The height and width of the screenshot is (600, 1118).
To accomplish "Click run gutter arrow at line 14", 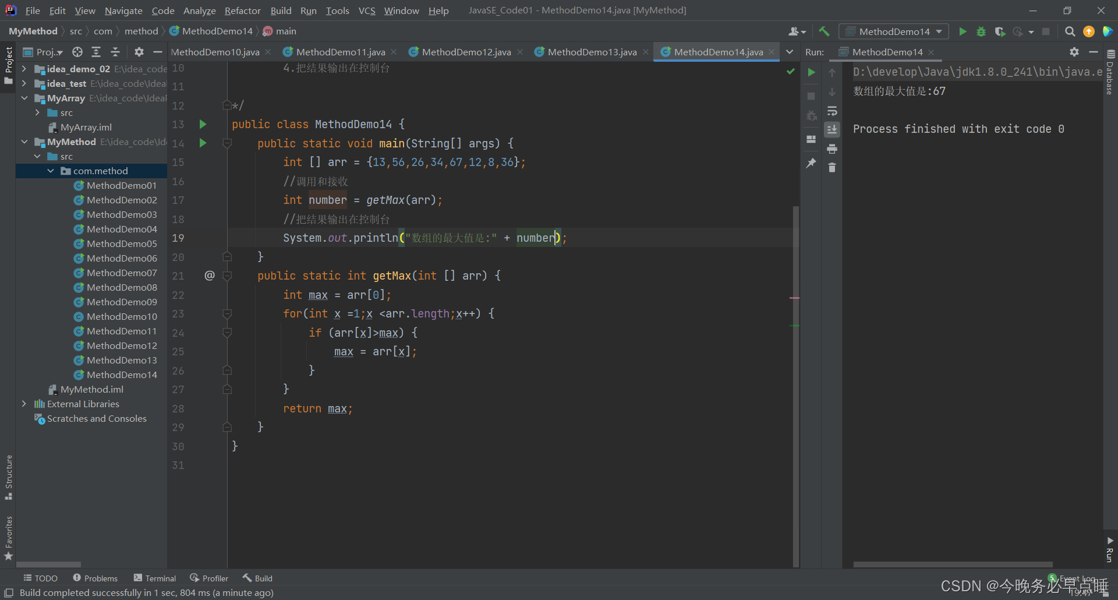I will [203, 143].
